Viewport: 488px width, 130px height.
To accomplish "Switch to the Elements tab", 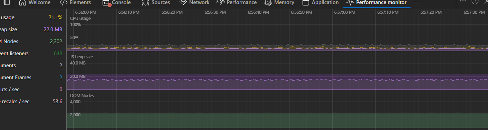I will tap(75, 2).
